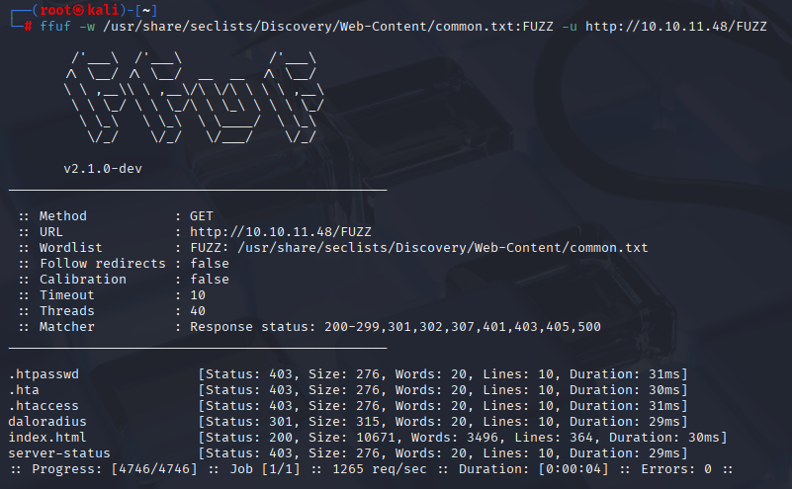Click the ffuf command name
This screenshot has height=489, width=792.
click(x=55, y=27)
